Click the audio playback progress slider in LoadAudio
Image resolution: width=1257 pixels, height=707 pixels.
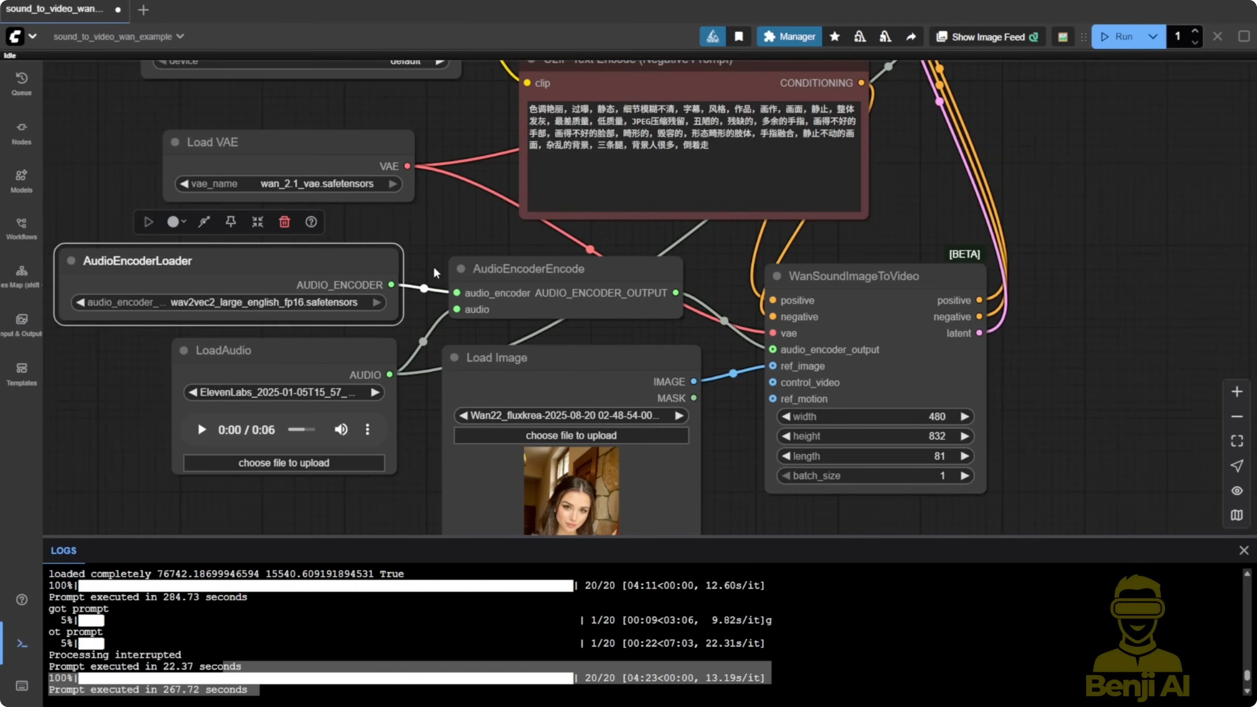301,430
